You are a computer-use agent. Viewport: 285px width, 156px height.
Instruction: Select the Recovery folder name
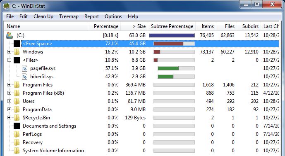33,142
